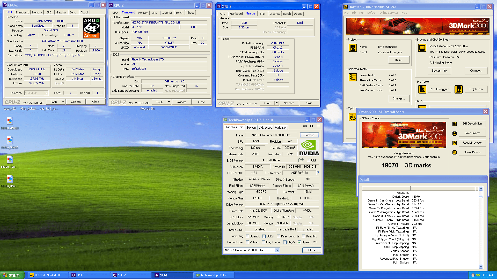The image size is (497, 279).
Task: Click the Show Details button
Action: point(472,152)
